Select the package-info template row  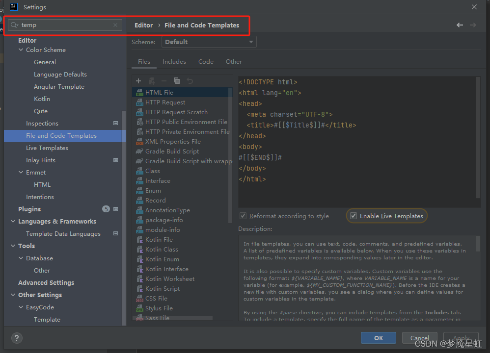182,220
